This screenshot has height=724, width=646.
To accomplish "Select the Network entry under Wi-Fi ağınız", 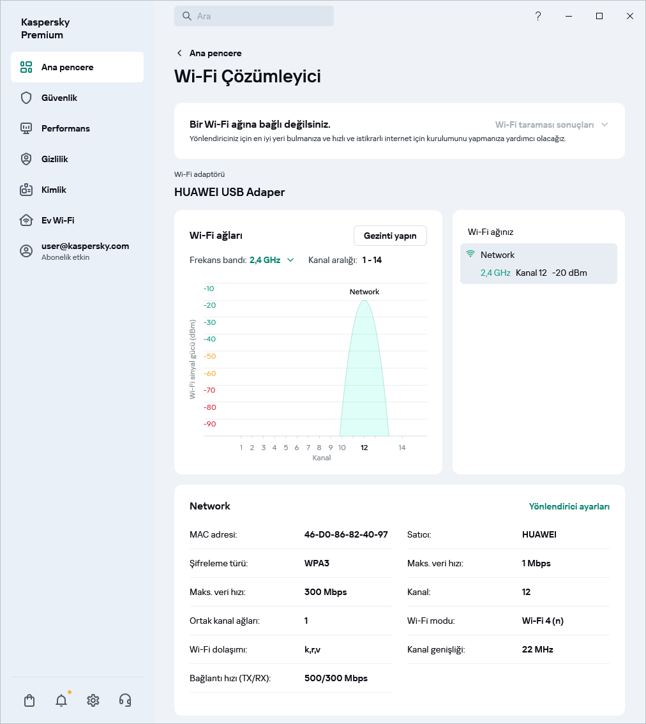I will click(x=538, y=263).
